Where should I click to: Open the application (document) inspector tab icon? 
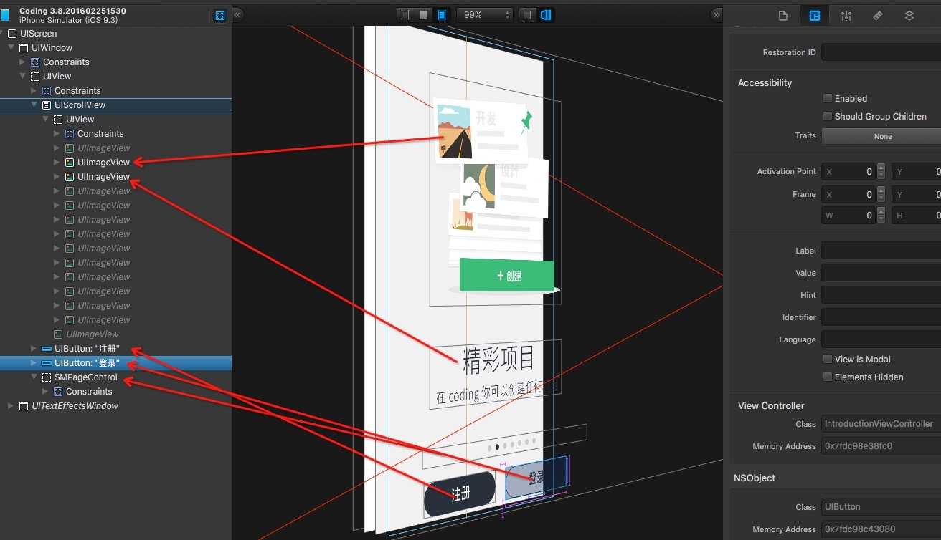point(783,16)
